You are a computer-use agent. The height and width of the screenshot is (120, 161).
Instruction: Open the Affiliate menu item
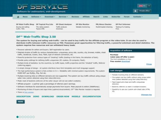click(86, 17)
